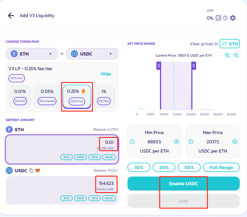Open the settings gear icon
This screenshot has height=217, width=247.
233,18
